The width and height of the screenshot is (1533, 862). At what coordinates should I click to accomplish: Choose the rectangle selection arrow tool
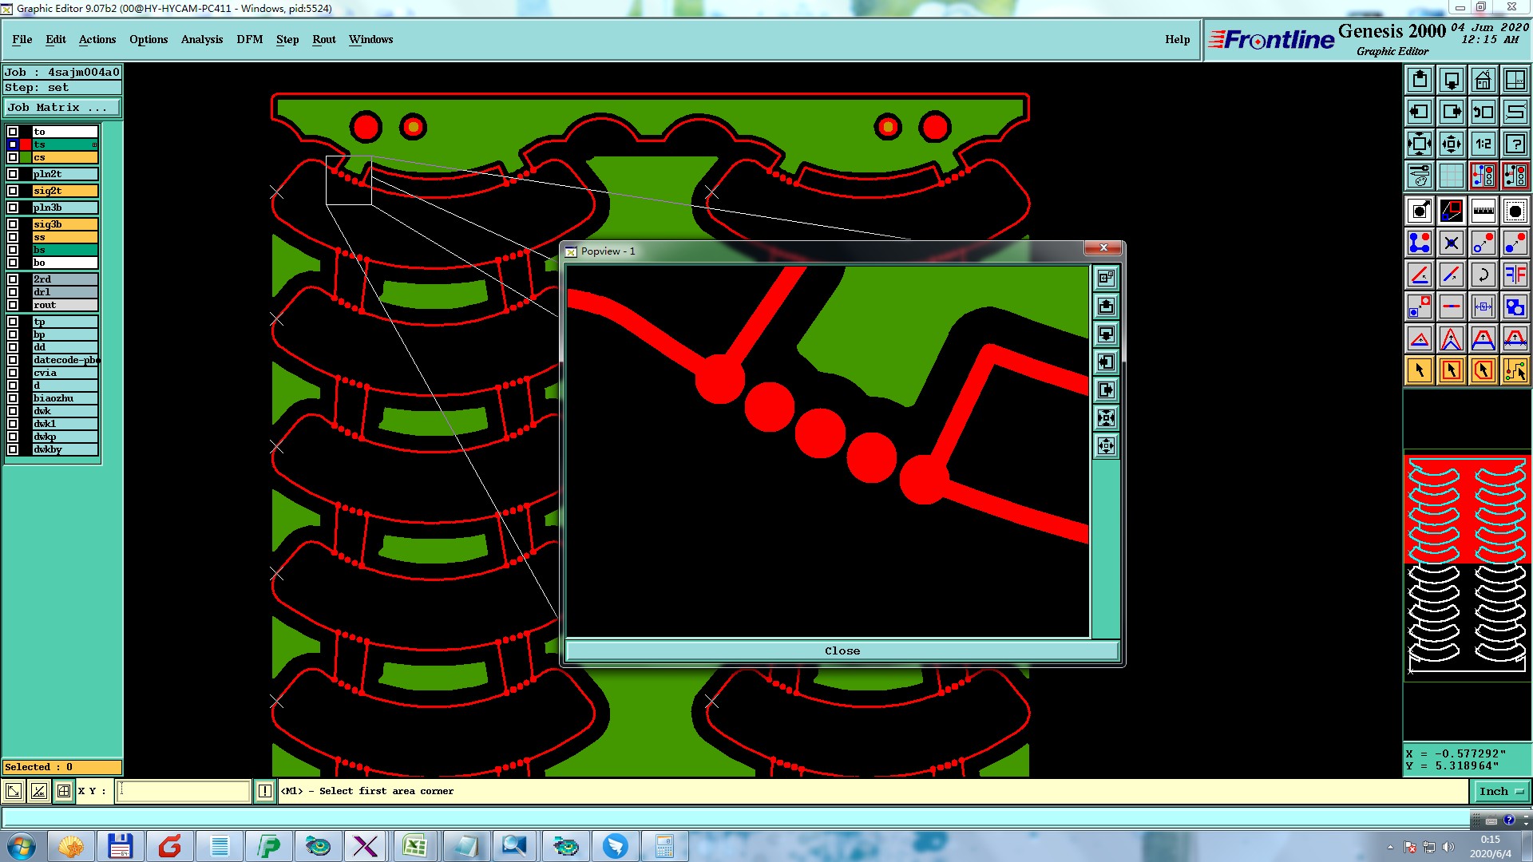pyautogui.click(x=1451, y=370)
